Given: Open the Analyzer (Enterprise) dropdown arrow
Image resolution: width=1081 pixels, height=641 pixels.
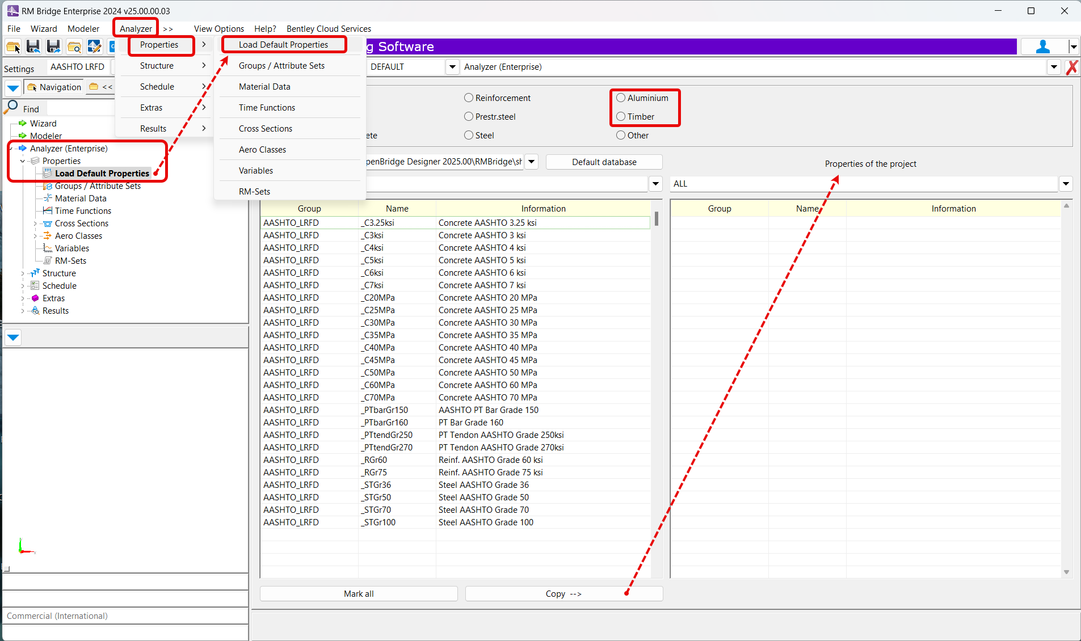Looking at the screenshot, I should (x=1054, y=67).
